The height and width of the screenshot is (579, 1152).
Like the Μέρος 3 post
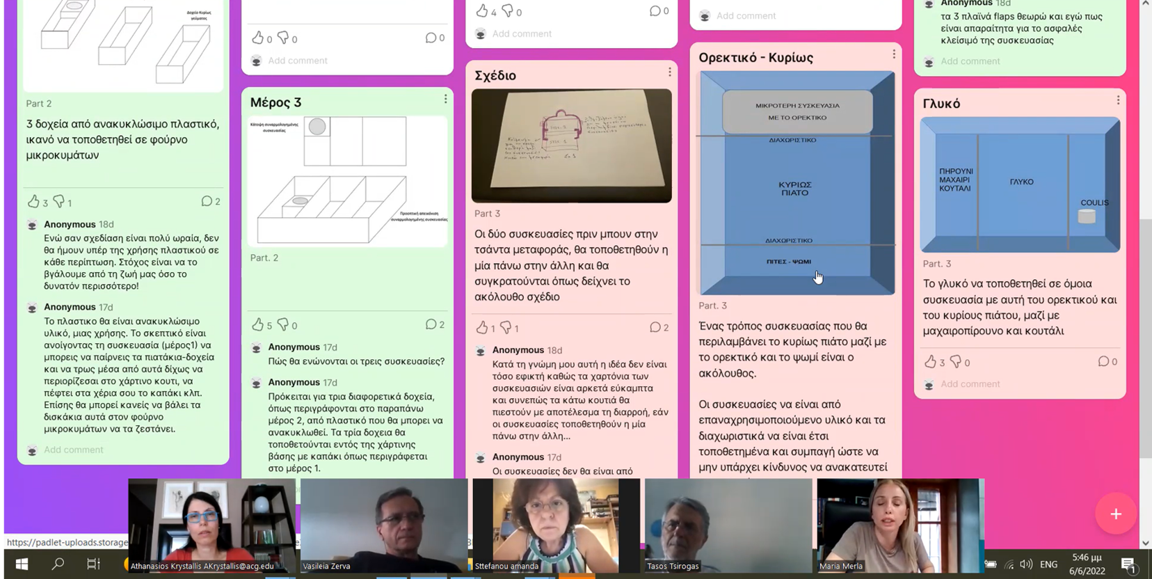coord(258,325)
